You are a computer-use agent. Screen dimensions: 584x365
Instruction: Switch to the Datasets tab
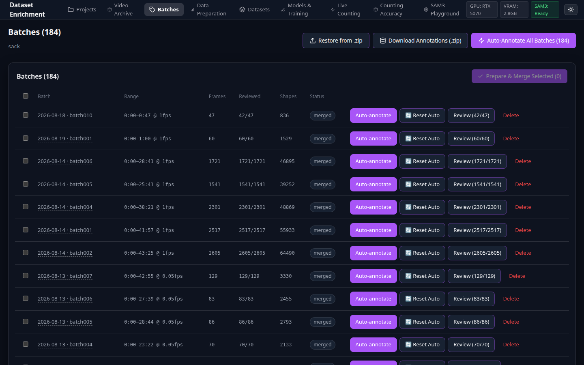(x=254, y=9)
